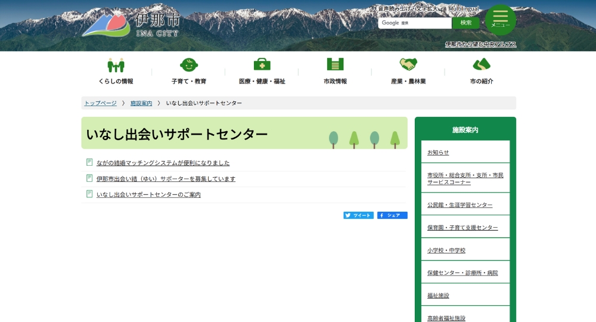
Task: Click the page title いなし出会いサポートセンター
Action: click(x=177, y=134)
